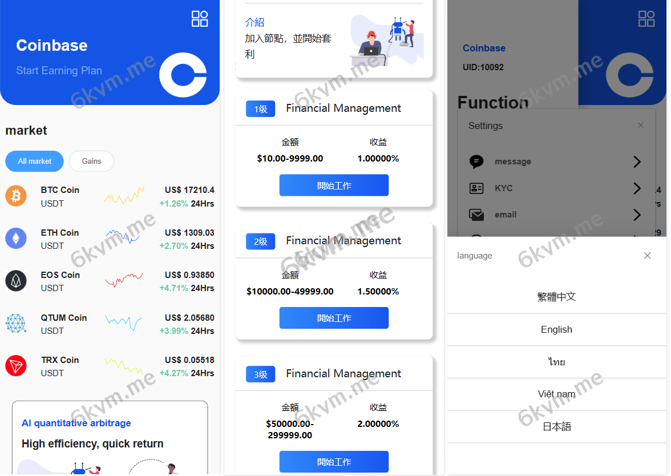Open the message icon in Settings
671x476 pixels.
click(x=476, y=162)
